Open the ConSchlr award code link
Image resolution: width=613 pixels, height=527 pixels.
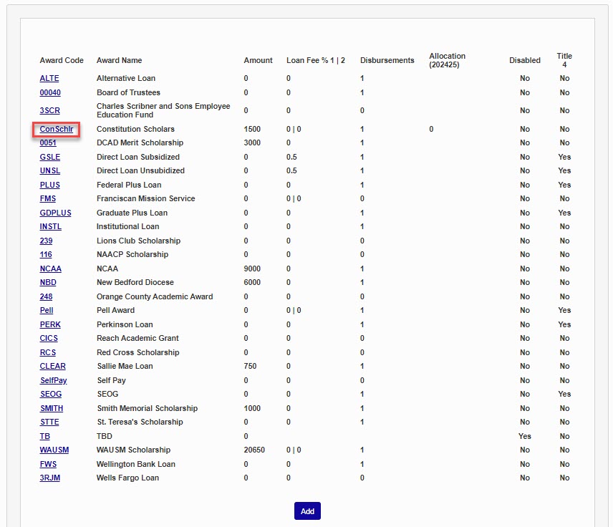tap(56, 130)
